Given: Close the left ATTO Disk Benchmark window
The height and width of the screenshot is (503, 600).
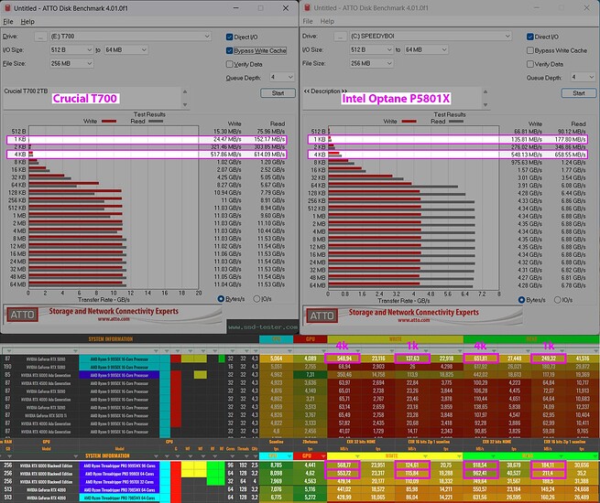Looking at the screenshot, I should point(286,8).
